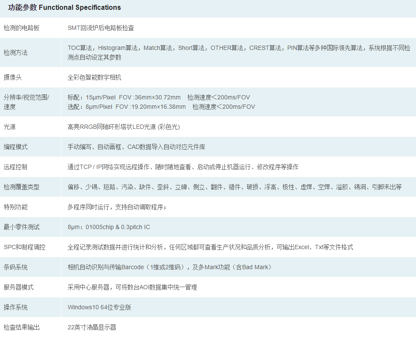The image size is (416, 337).
Task: Click 8μm：01005chip & 0.3pitch IC value
Action: (x=109, y=227)
